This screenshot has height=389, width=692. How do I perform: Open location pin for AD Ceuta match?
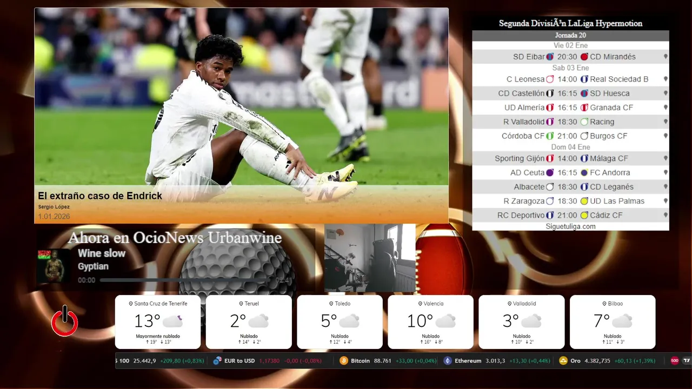point(666,173)
